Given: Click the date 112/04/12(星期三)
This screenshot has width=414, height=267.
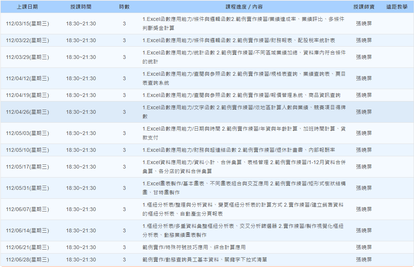Looking at the screenshot, I should tap(28, 78).
